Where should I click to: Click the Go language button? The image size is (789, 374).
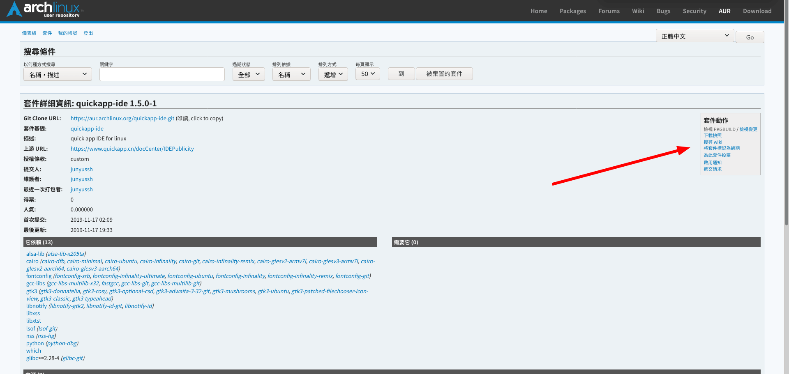(750, 37)
